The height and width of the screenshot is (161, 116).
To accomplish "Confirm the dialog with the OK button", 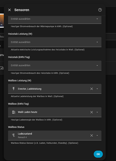I will tap(98, 154).
